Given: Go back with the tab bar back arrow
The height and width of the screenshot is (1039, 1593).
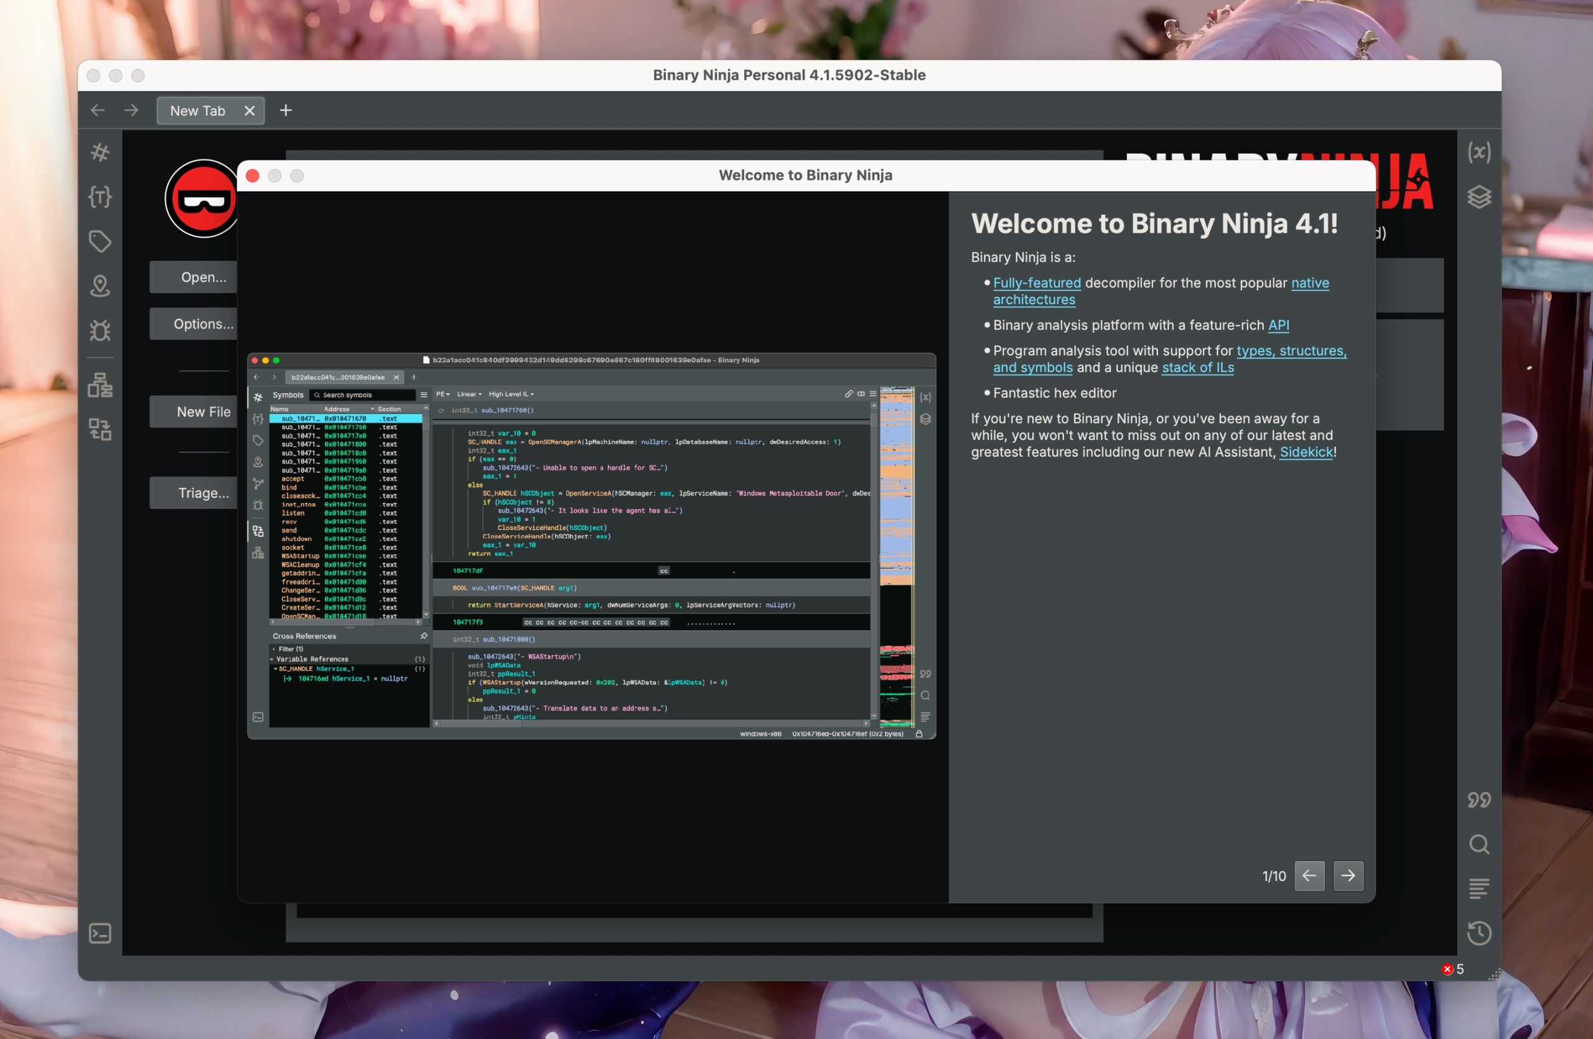Looking at the screenshot, I should point(98,110).
